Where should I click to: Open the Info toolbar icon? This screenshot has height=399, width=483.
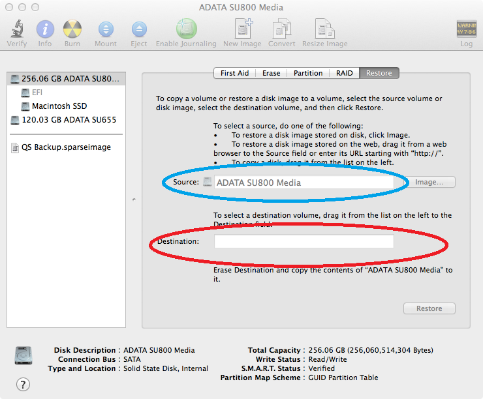[x=45, y=29]
